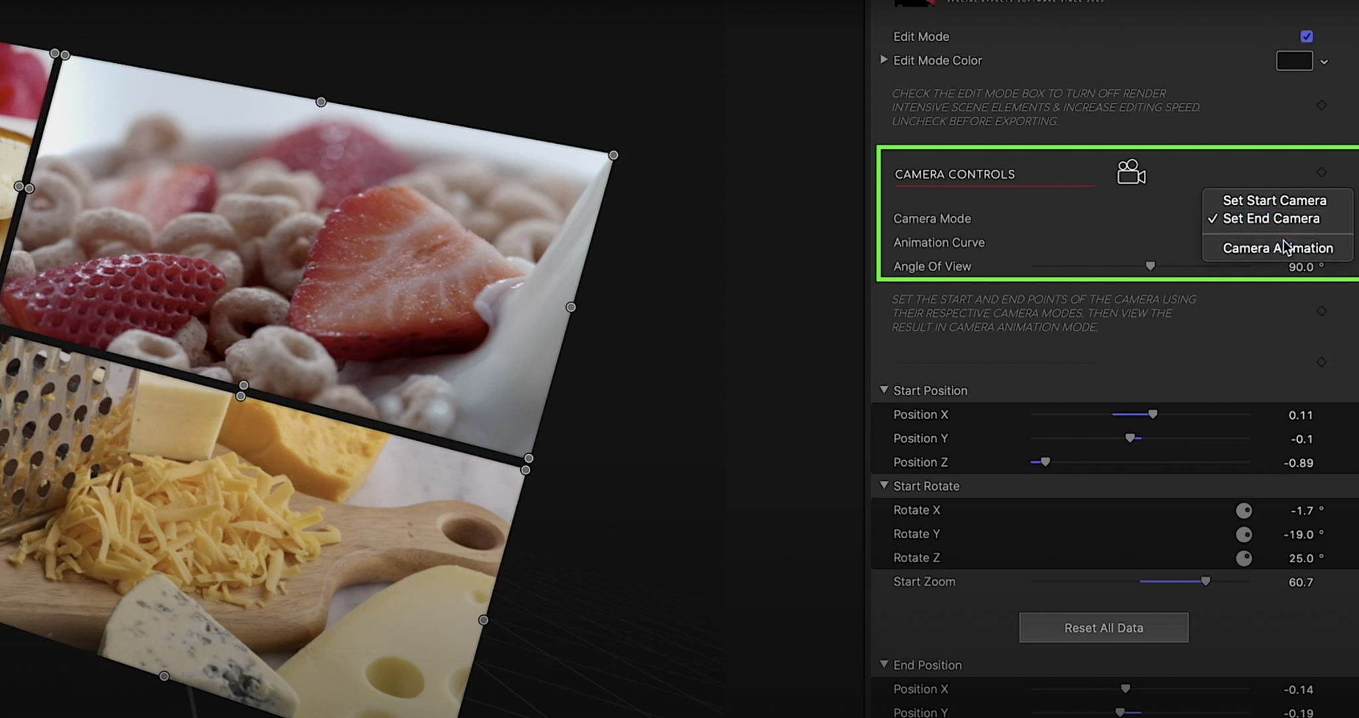The height and width of the screenshot is (718, 1359).
Task: Adjust the Start Position X slider
Action: tap(1153, 414)
